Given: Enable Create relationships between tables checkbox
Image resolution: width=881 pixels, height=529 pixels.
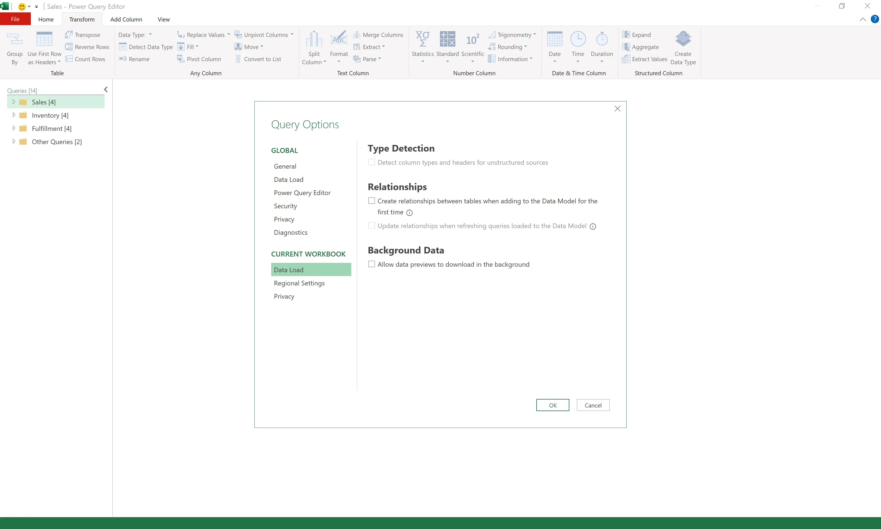Looking at the screenshot, I should pyautogui.click(x=371, y=201).
